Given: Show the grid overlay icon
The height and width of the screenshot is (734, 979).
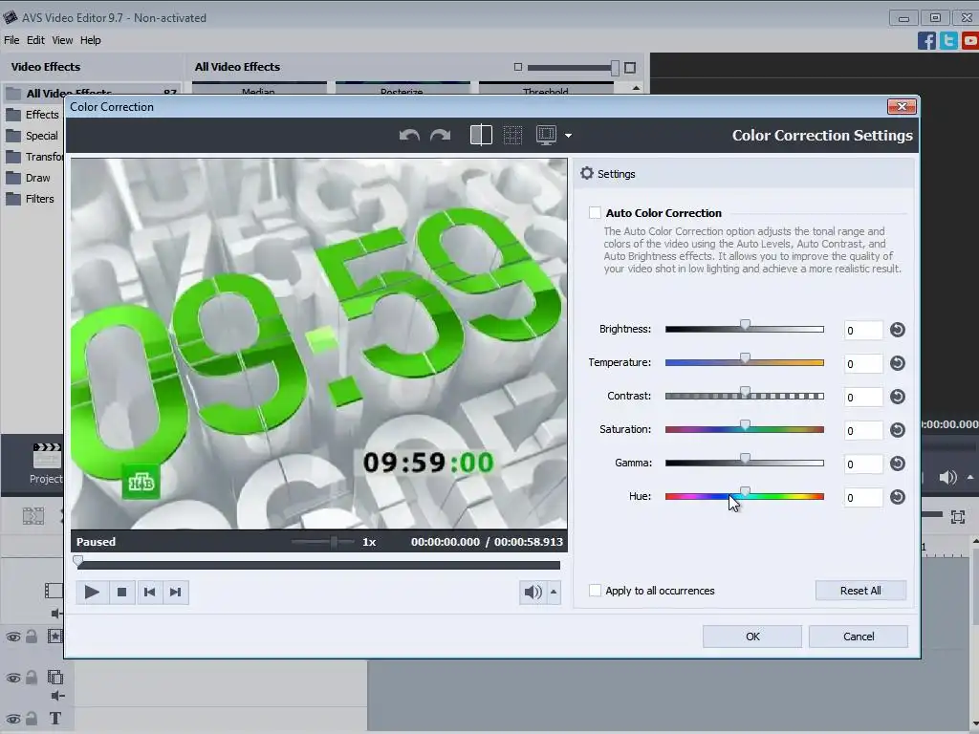Looking at the screenshot, I should coord(512,135).
